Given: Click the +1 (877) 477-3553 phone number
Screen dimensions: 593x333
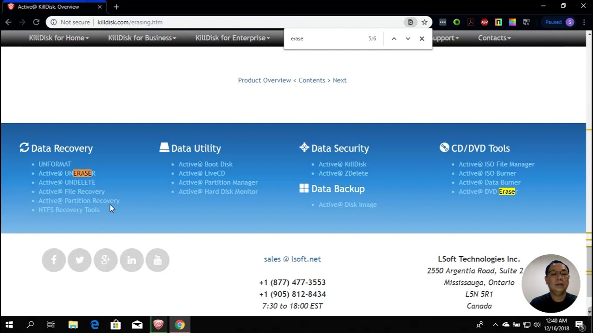Looking at the screenshot, I should [292, 283].
